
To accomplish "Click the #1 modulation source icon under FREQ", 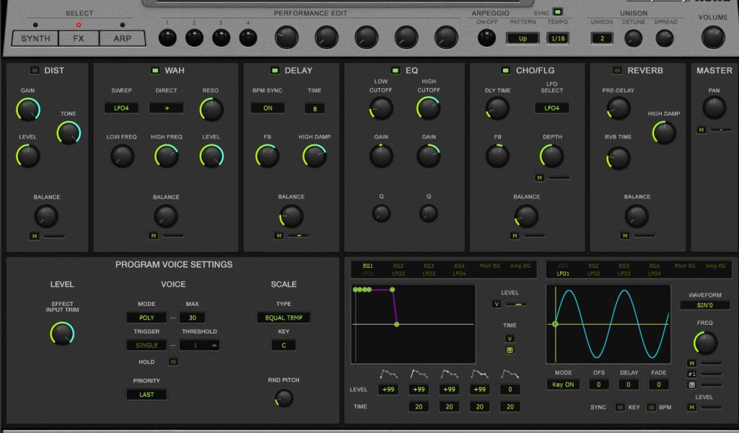I will [691, 374].
